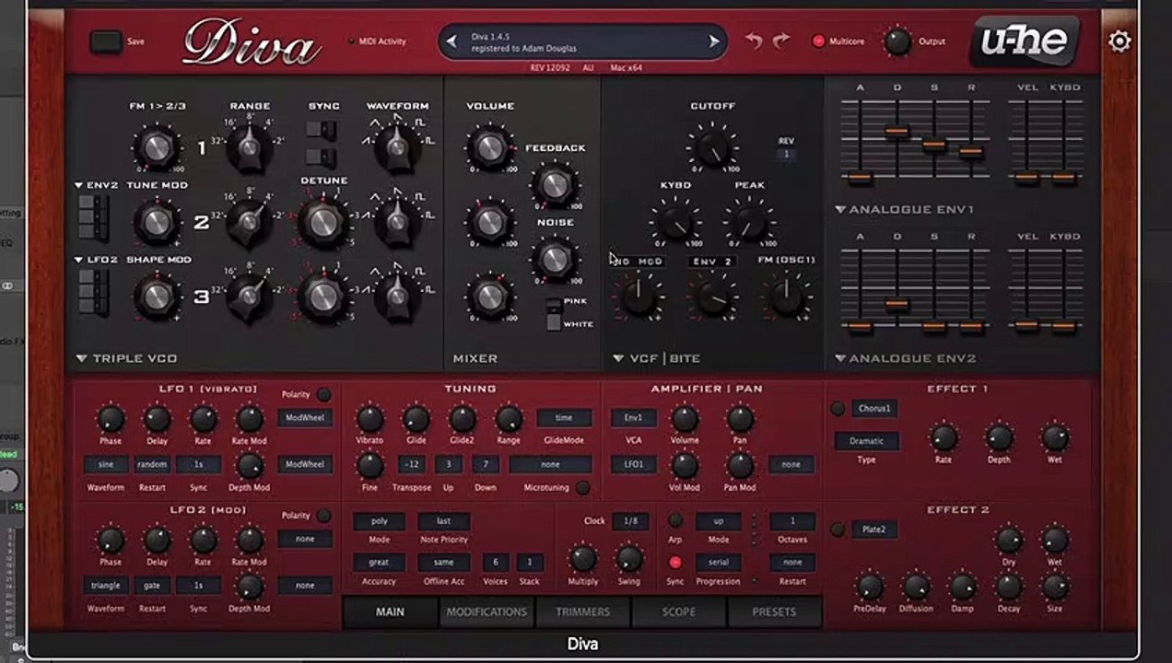Click the Amplifier Pan knob
1172x663 pixels.
[741, 419]
